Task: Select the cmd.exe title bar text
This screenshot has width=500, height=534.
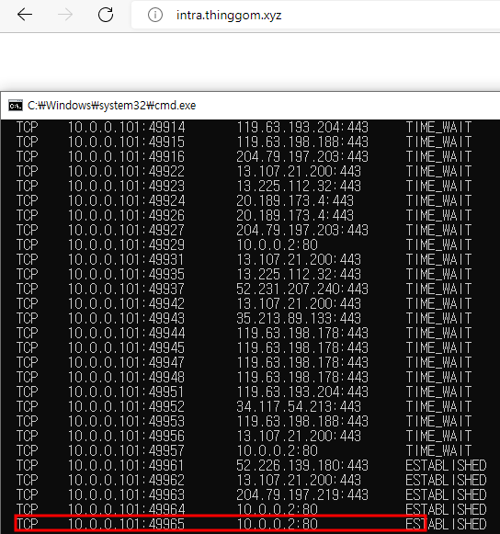Action: pyautogui.click(x=112, y=105)
